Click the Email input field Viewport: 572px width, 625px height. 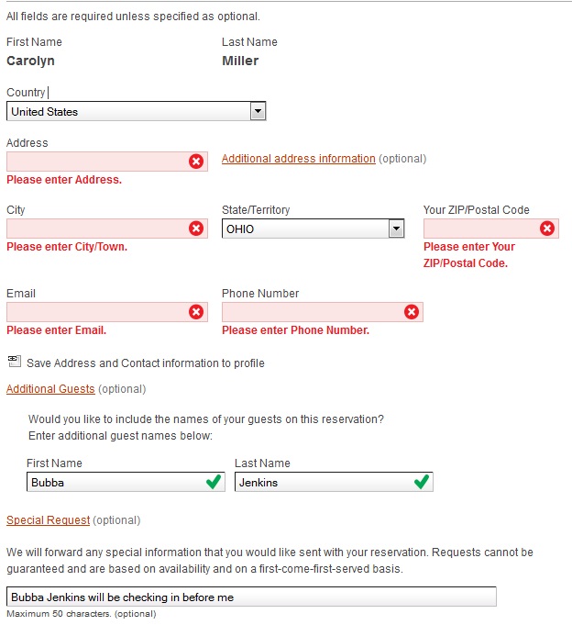click(x=96, y=312)
